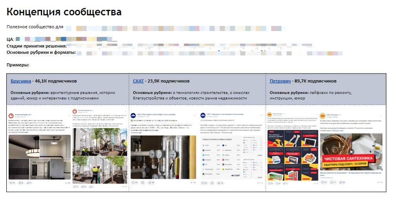This screenshot has width=393, height=200.
Task: Share the Чистовая сантехника video post
Action: pos(342,182)
